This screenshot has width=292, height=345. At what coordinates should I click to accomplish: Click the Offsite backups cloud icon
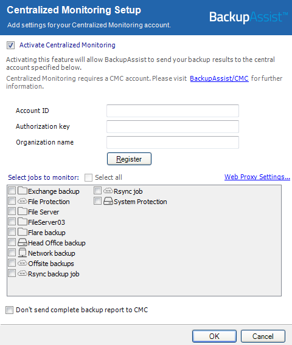click(x=23, y=263)
